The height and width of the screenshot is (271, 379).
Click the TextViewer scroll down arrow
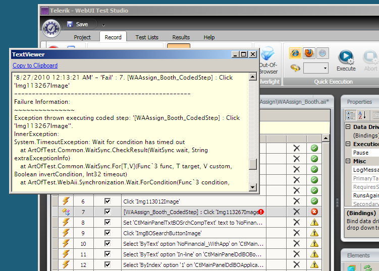click(x=253, y=187)
